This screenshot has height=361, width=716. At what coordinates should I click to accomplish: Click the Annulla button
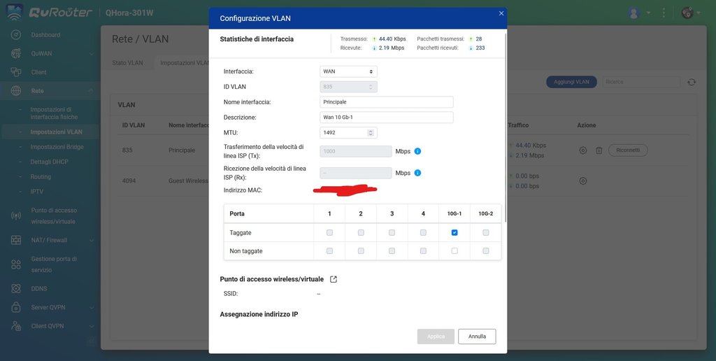(x=477, y=337)
